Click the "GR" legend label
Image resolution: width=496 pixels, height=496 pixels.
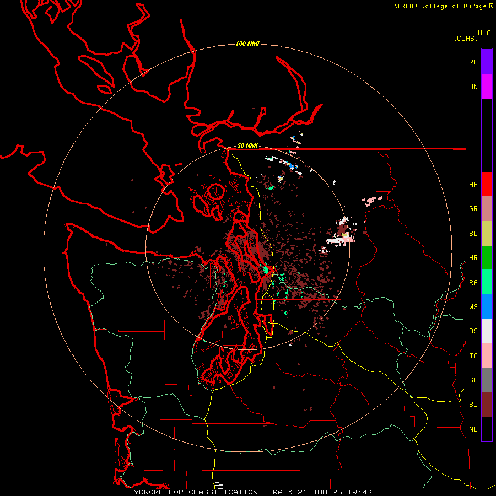[473, 209]
